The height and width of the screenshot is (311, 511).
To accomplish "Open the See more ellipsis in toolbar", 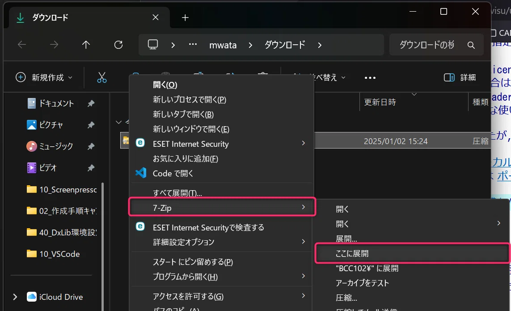I will pyautogui.click(x=370, y=78).
